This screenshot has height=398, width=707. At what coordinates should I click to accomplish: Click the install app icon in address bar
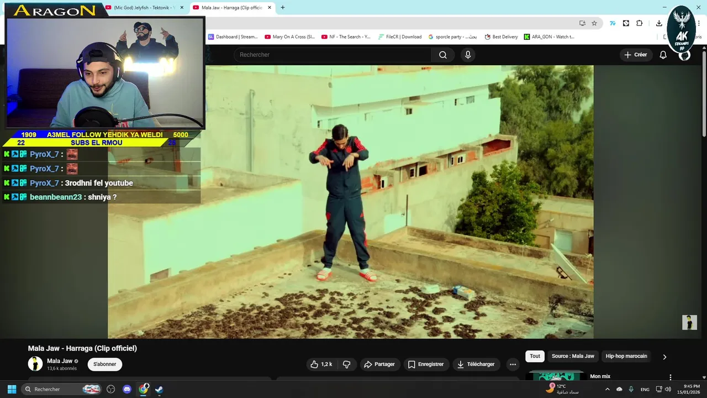click(582, 23)
